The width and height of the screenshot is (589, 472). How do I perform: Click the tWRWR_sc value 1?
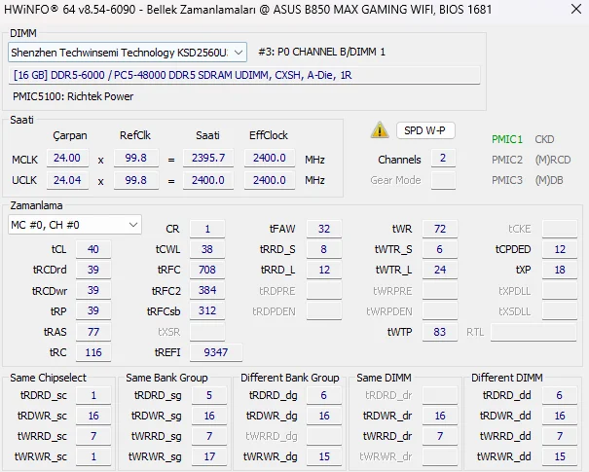pos(93,456)
